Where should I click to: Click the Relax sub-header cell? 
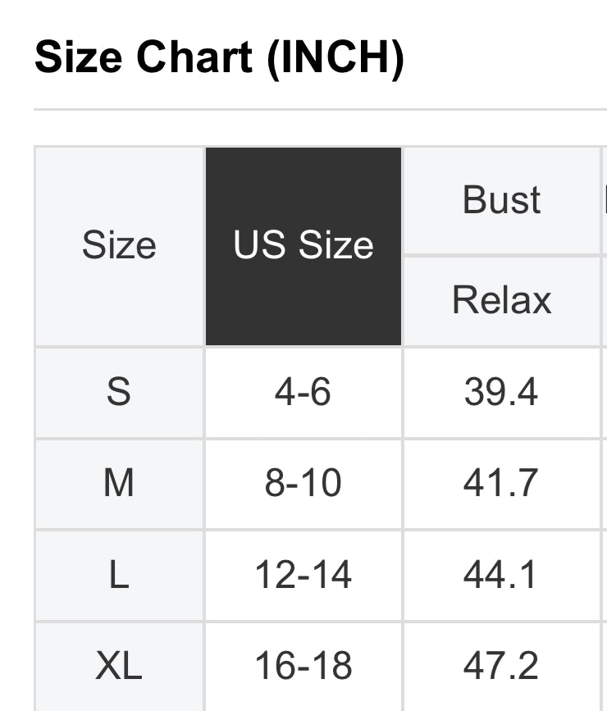501,300
